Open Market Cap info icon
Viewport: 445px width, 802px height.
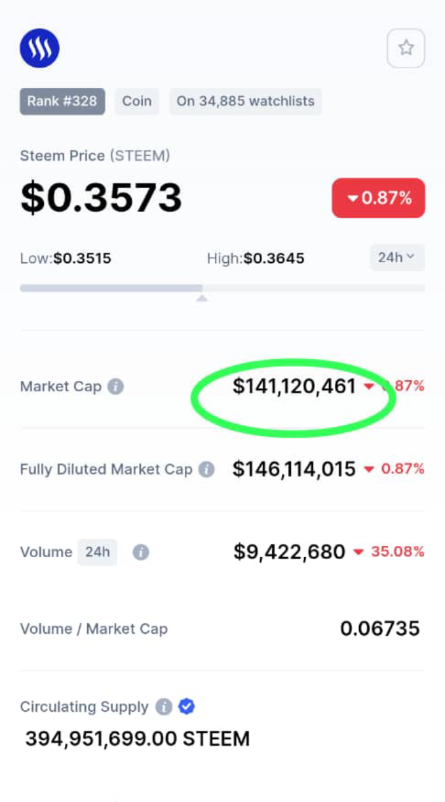[x=116, y=386]
